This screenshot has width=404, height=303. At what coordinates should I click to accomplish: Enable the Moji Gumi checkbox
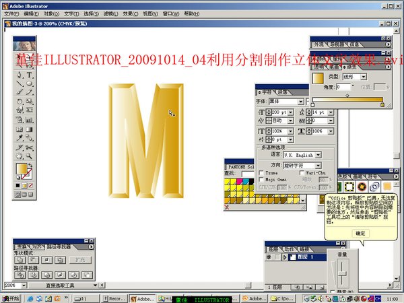click(262, 180)
